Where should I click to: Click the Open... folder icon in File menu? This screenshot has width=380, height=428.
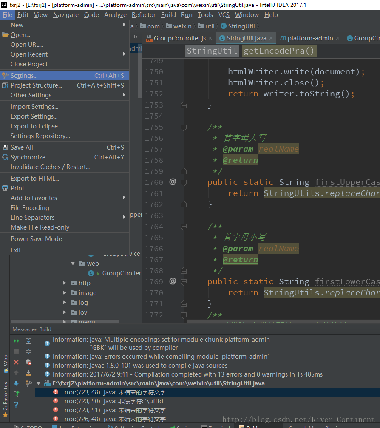(x=5, y=35)
